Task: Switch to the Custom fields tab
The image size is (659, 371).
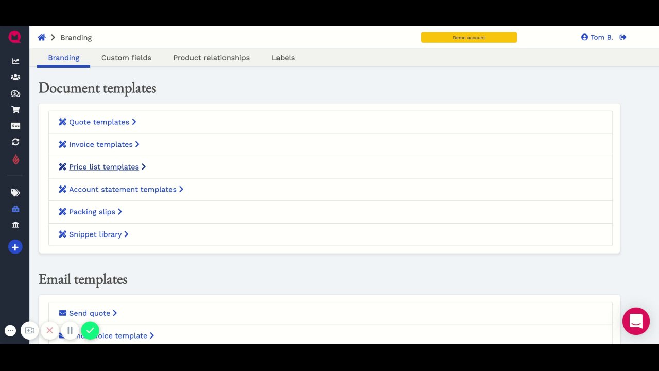Action: pyautogui.click(x=126, y=58)
